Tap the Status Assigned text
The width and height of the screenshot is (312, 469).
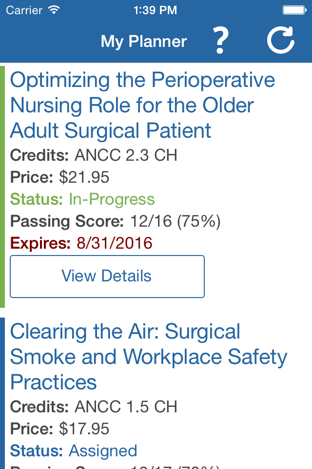tap(74, 451)
